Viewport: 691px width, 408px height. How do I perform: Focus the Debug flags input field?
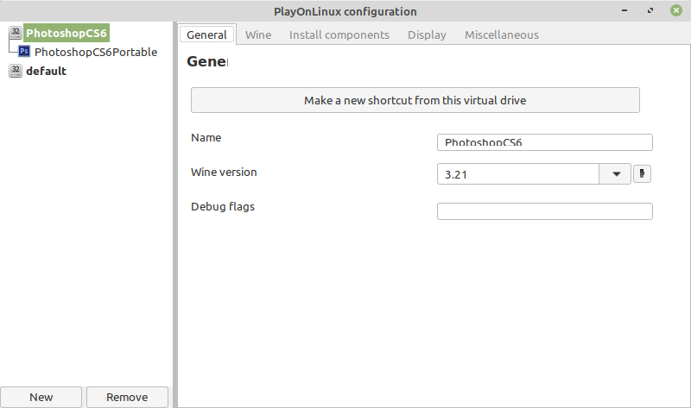click(545, 211)
